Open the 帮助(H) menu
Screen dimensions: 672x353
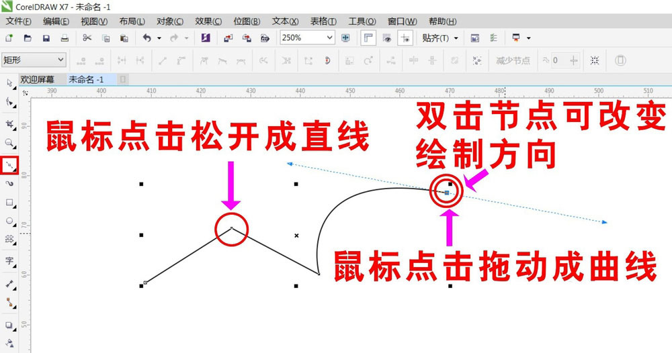coord(443,21)
